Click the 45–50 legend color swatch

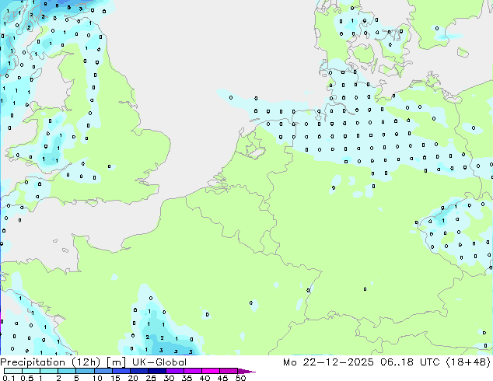point(229,371)
